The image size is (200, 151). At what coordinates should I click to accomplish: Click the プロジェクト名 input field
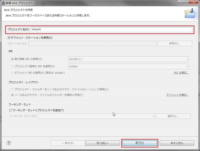pos(111,29)
